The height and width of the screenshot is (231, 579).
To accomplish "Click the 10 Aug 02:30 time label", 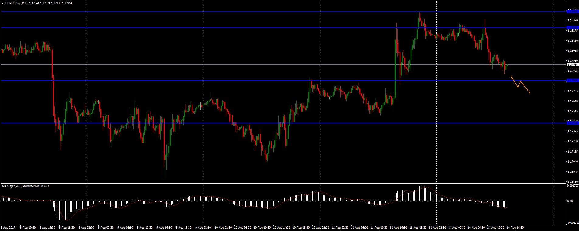I will [223, 227].
